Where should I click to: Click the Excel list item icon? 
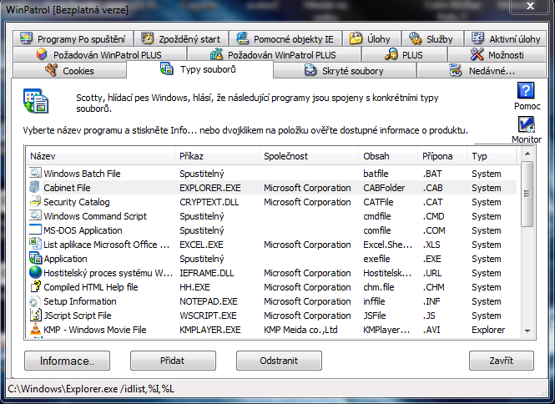(35, 244)
